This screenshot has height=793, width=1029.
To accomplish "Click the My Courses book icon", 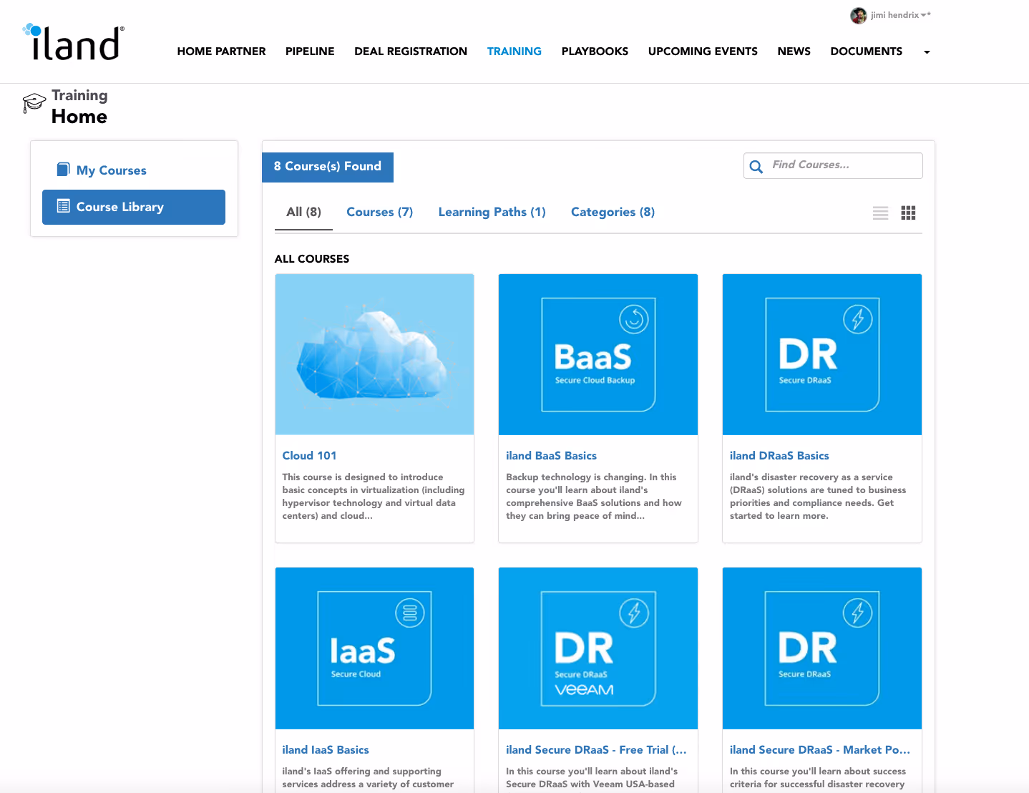I will point(63,170).
